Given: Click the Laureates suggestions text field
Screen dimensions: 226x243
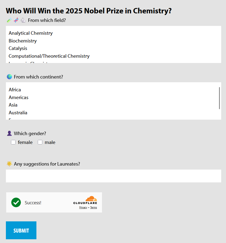Looking at the screenshot, I should (x=113, y=176).
